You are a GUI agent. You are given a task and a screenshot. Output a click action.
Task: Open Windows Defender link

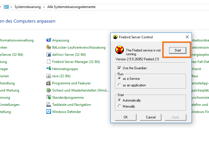tap(67, 112)
